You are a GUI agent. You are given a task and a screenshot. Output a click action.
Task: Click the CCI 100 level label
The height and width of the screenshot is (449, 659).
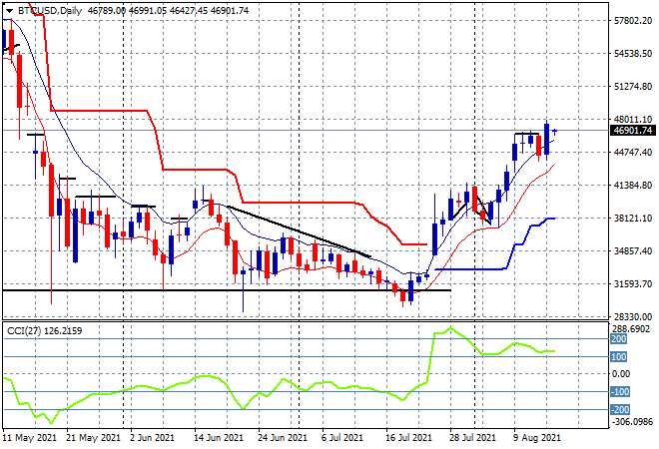[x=618, y=357]
